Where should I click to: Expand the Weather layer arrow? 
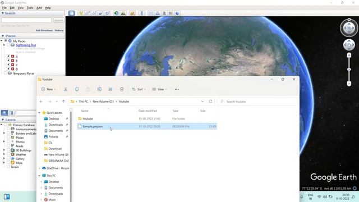coord(4,154)
